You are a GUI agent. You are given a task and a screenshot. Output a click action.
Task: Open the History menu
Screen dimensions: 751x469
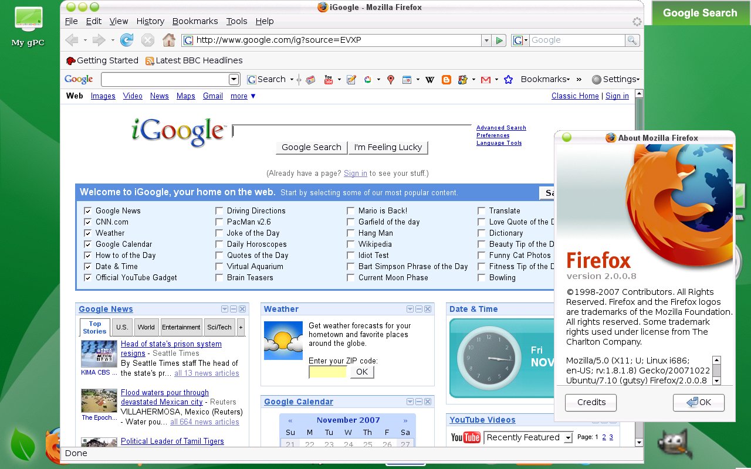pyautogui.click(x=150, y=21)
